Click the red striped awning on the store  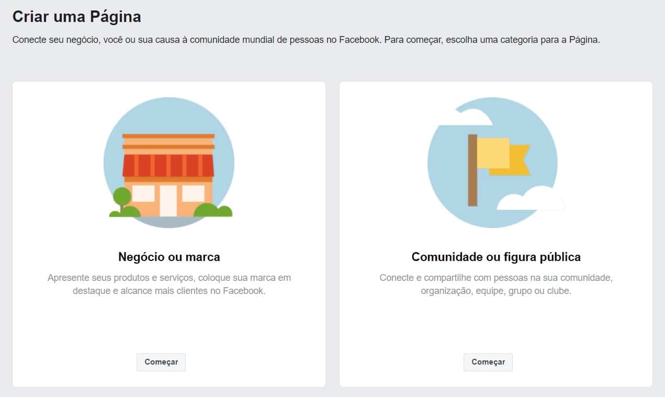point(168,165)
